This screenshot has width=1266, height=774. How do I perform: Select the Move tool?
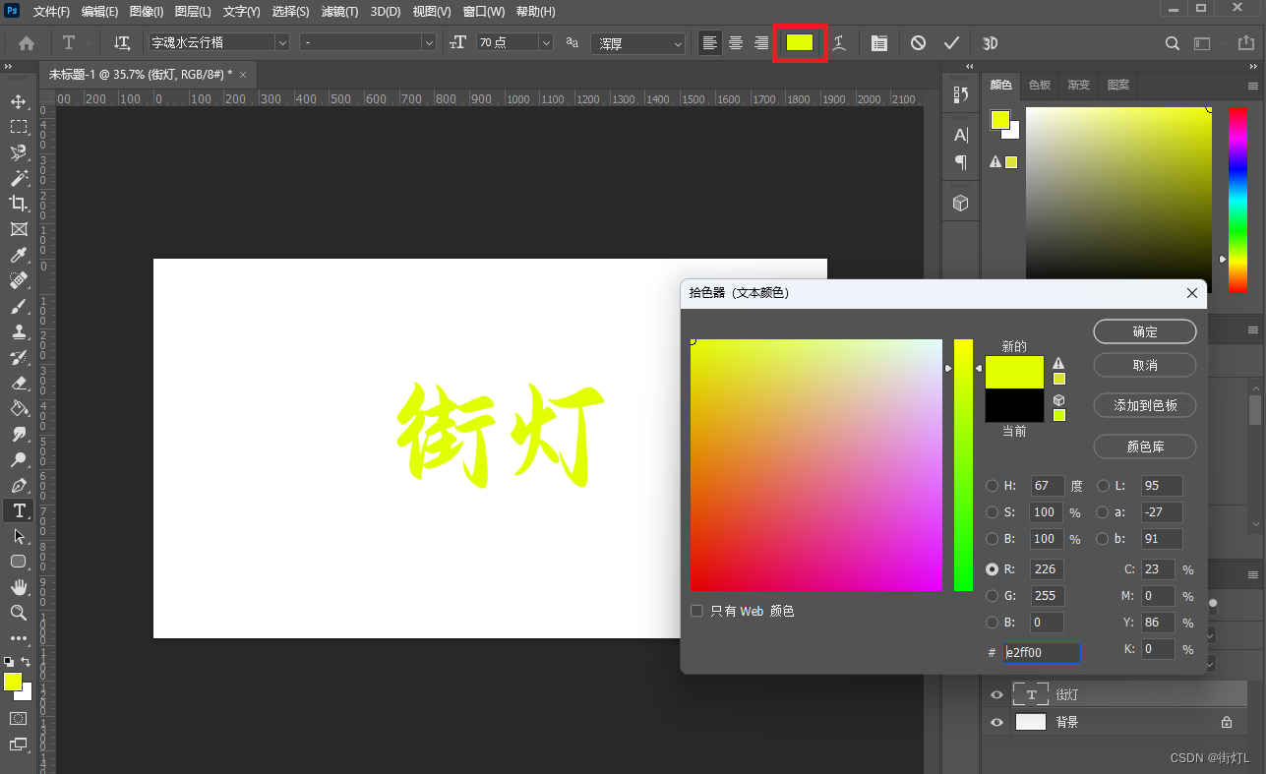[x=19, y=101]
